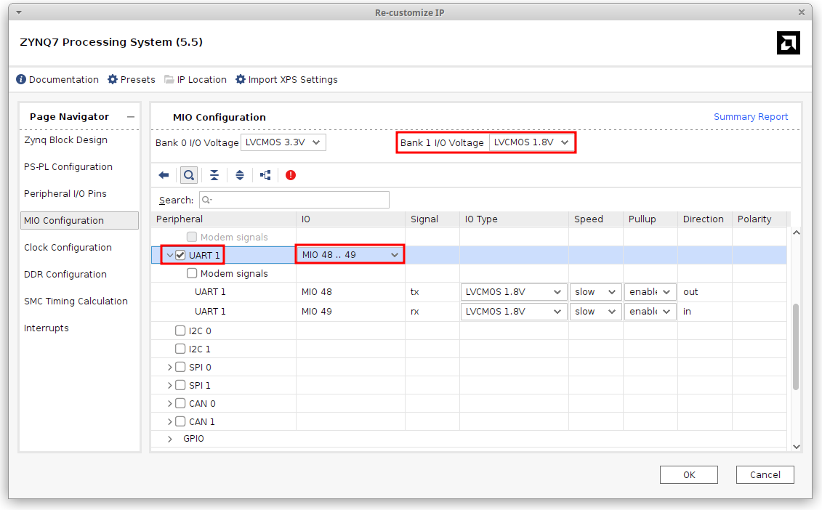Click the scrollbar down arrow
Viewport: 822px width, 510px height.
[797, 447]
